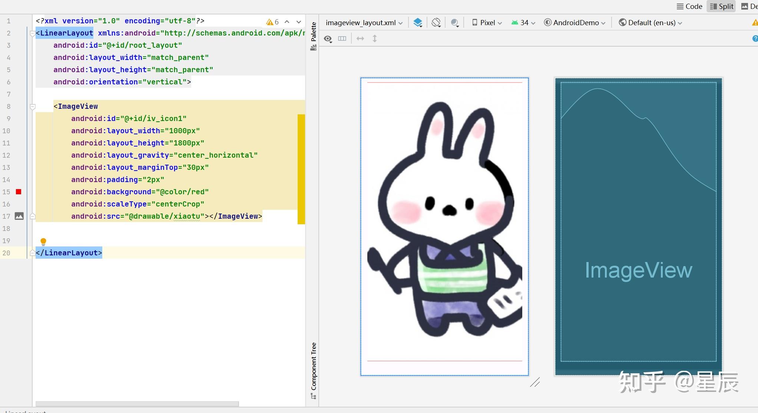Image resolution: width=758 pixels, height=413 pixels.
Task: Open the Night Mode selector icon
Action: click(x=455, y=23)
